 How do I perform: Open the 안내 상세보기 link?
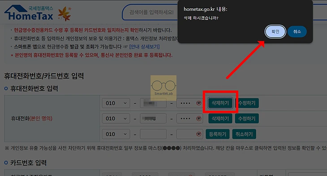click(x=144, y=46)
